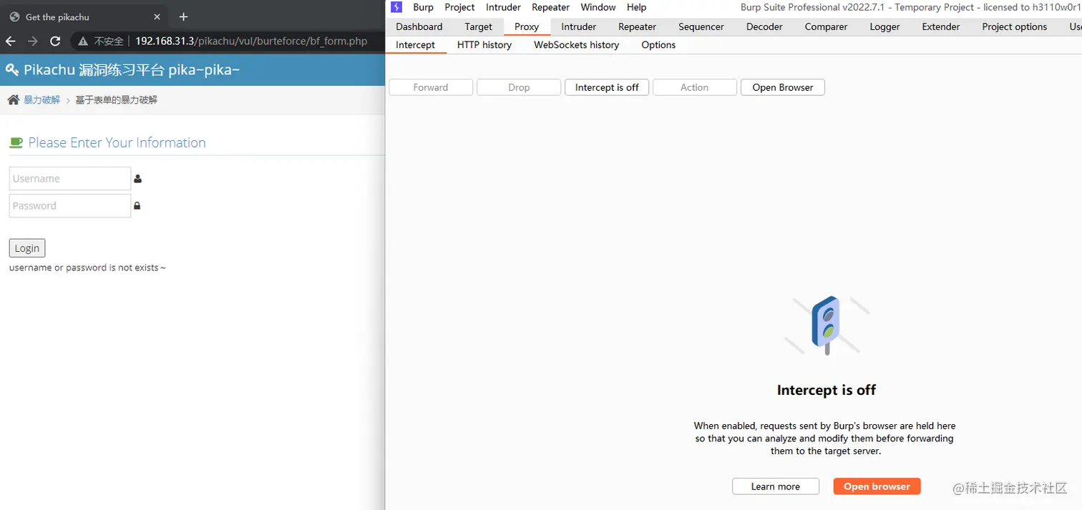The image size is (1082, 510).
Task: Open the 暴力破解 breadcrumb link
Action: tap(42, 100)
